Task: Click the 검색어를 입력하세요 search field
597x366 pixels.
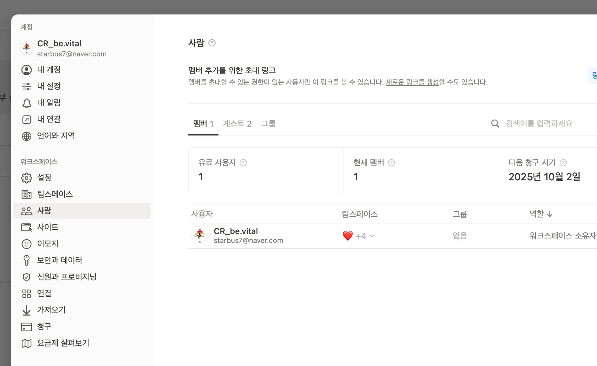Action: (x=539, y=124)
